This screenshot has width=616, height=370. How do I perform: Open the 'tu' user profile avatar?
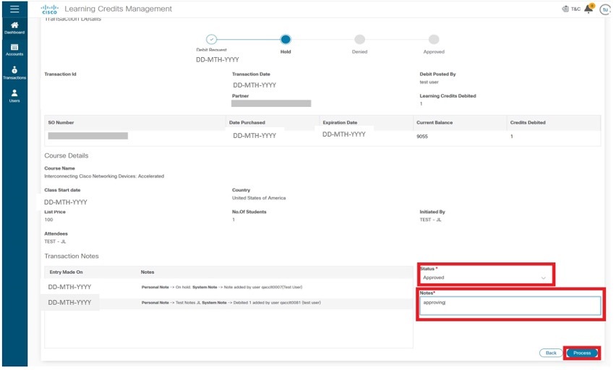click(x=605, y=9)
